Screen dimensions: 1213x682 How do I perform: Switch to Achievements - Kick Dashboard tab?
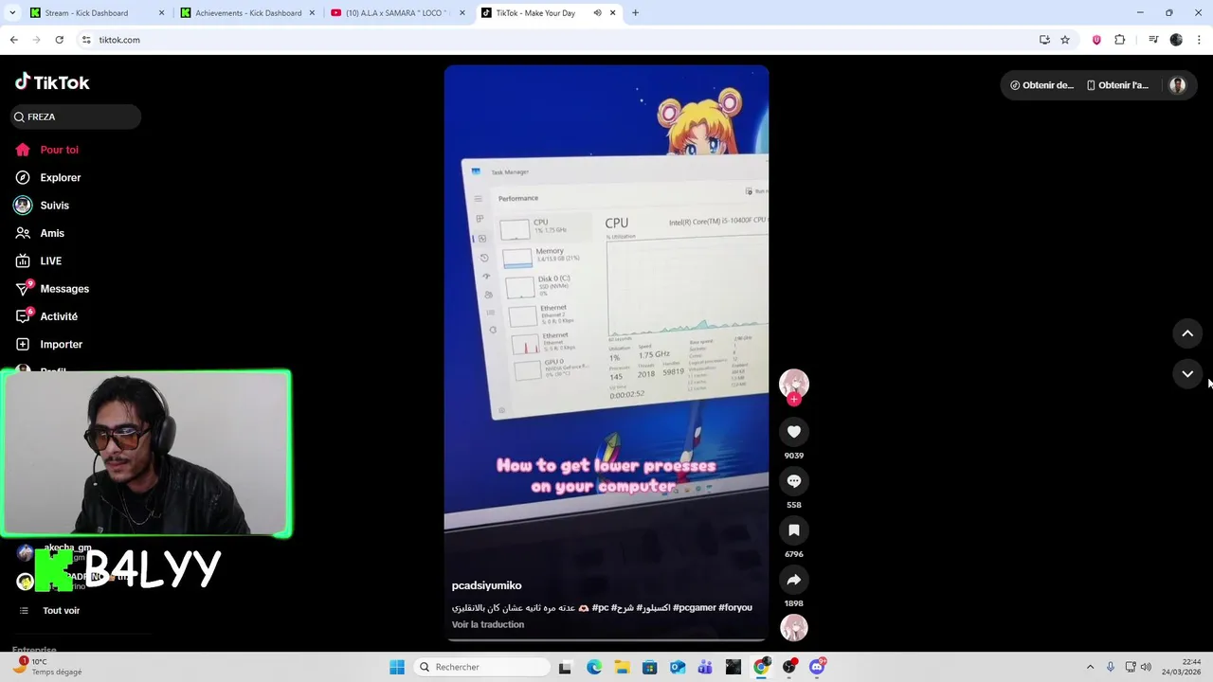click(x=246, y=13)
